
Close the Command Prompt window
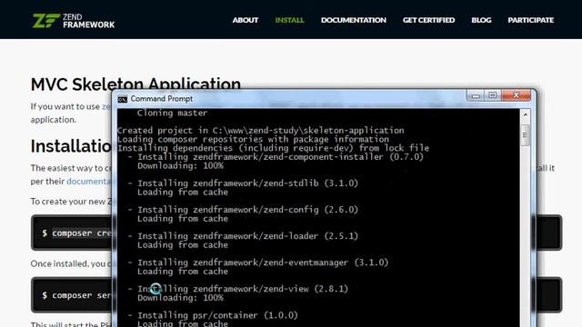[516, 95]
